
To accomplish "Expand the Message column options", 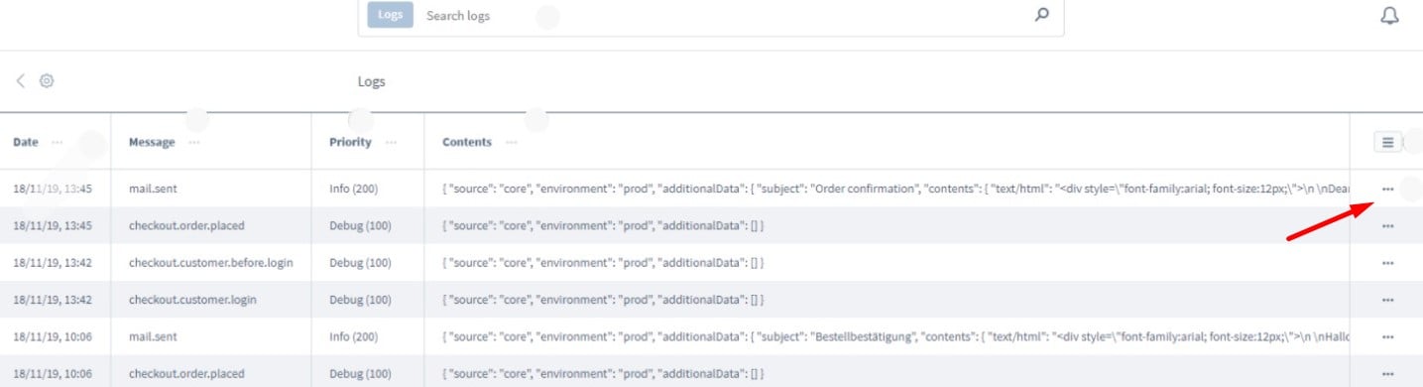I will [x=193, y=142].
